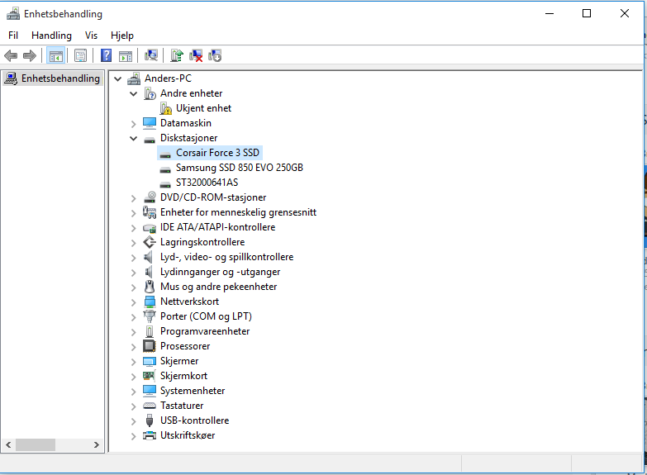Viewport: 647px width, 475px height.
Task: Select the Skjermkort label
Action: click(183, 376)
